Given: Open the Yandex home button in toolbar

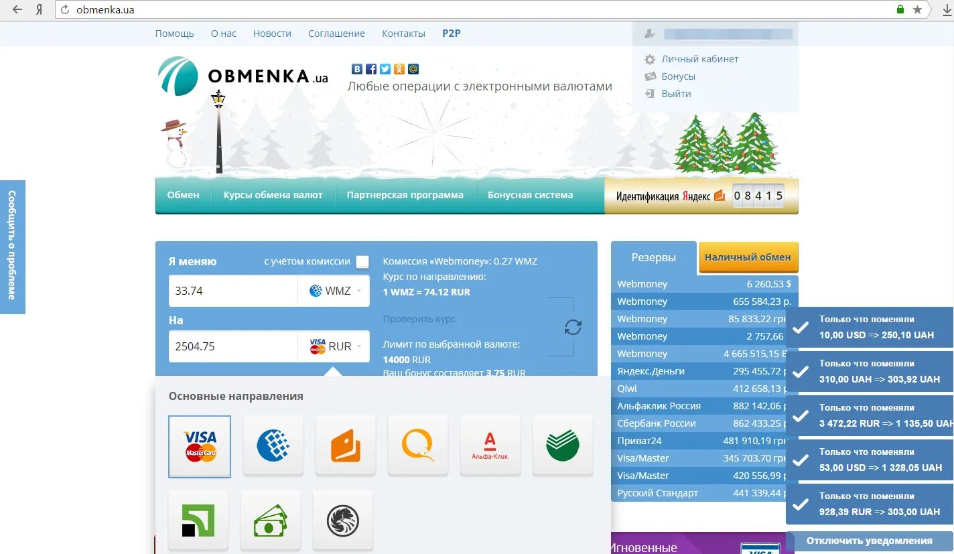Looking at the screenshot, I should click(x=40, y=9).
